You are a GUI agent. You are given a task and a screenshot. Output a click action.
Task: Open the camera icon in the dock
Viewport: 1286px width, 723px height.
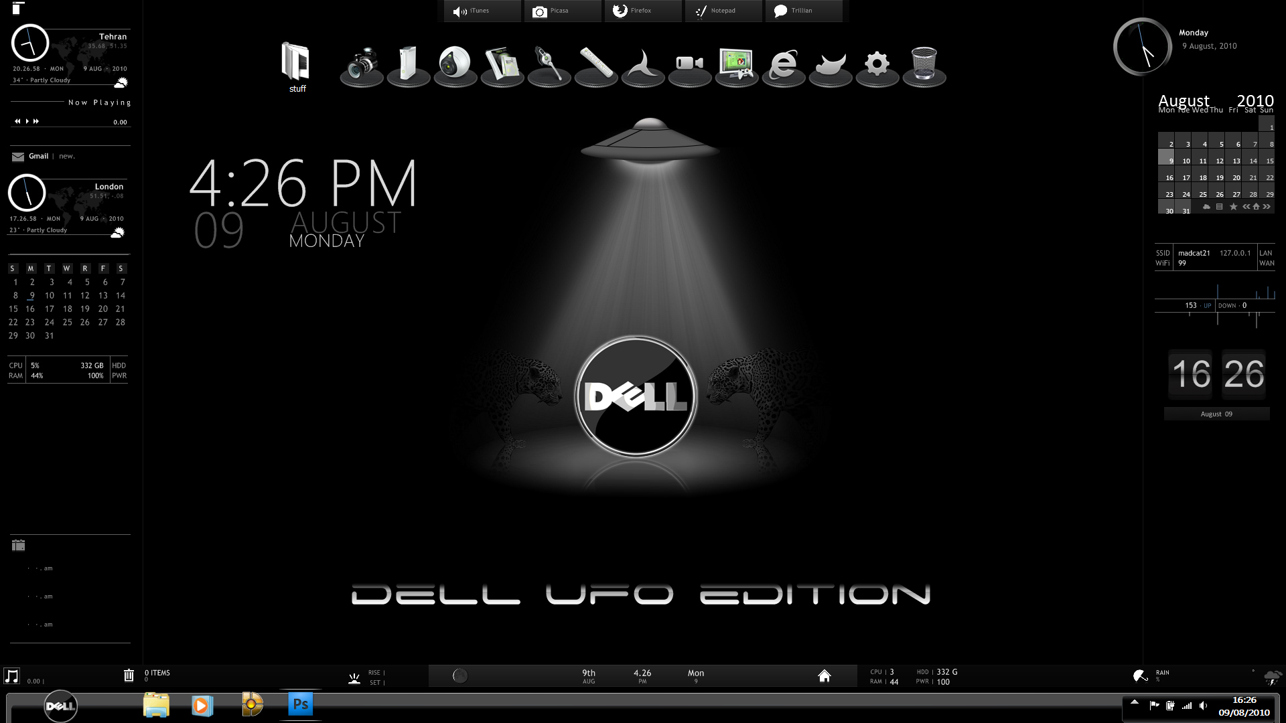362,64
